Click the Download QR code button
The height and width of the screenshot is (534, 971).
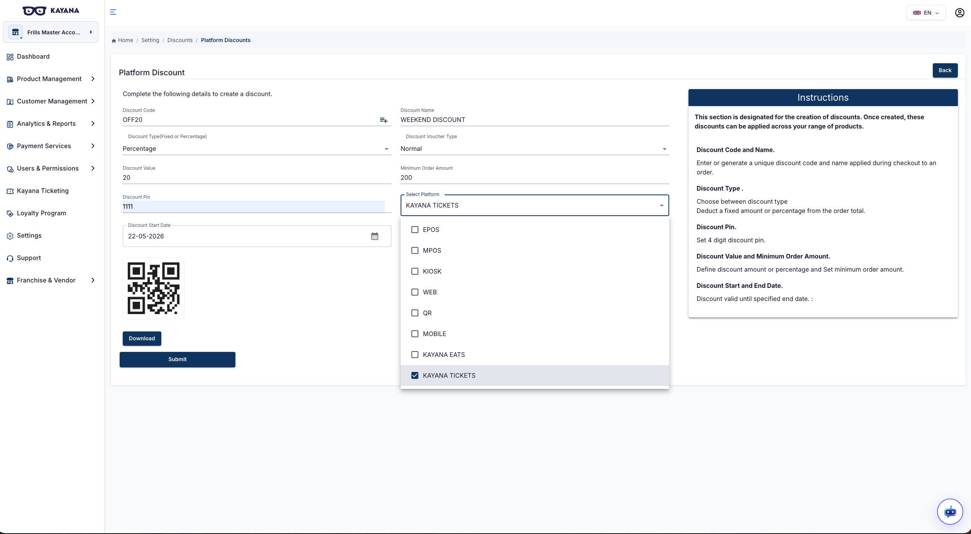[x=142, y=338]
